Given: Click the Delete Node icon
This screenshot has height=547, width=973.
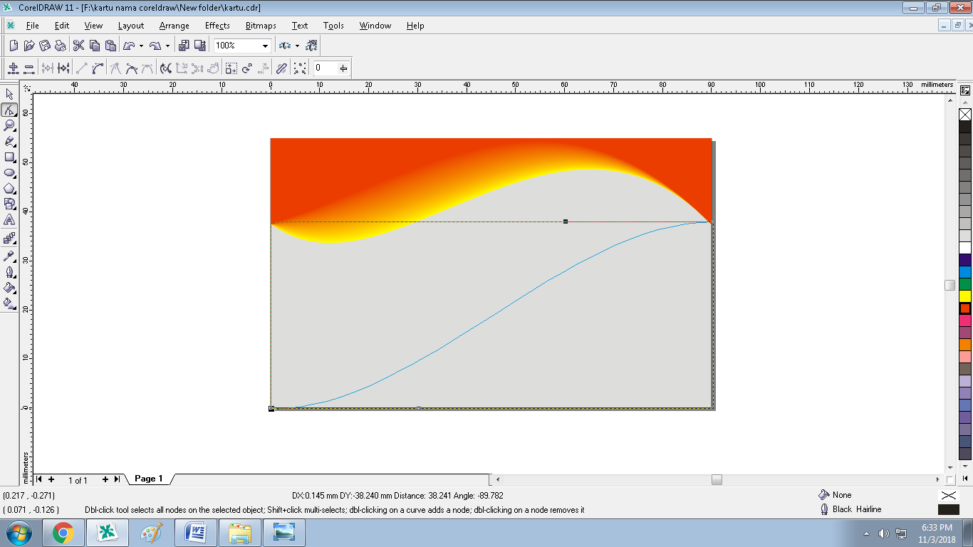Looking at the screenshot, I should 29,68.
